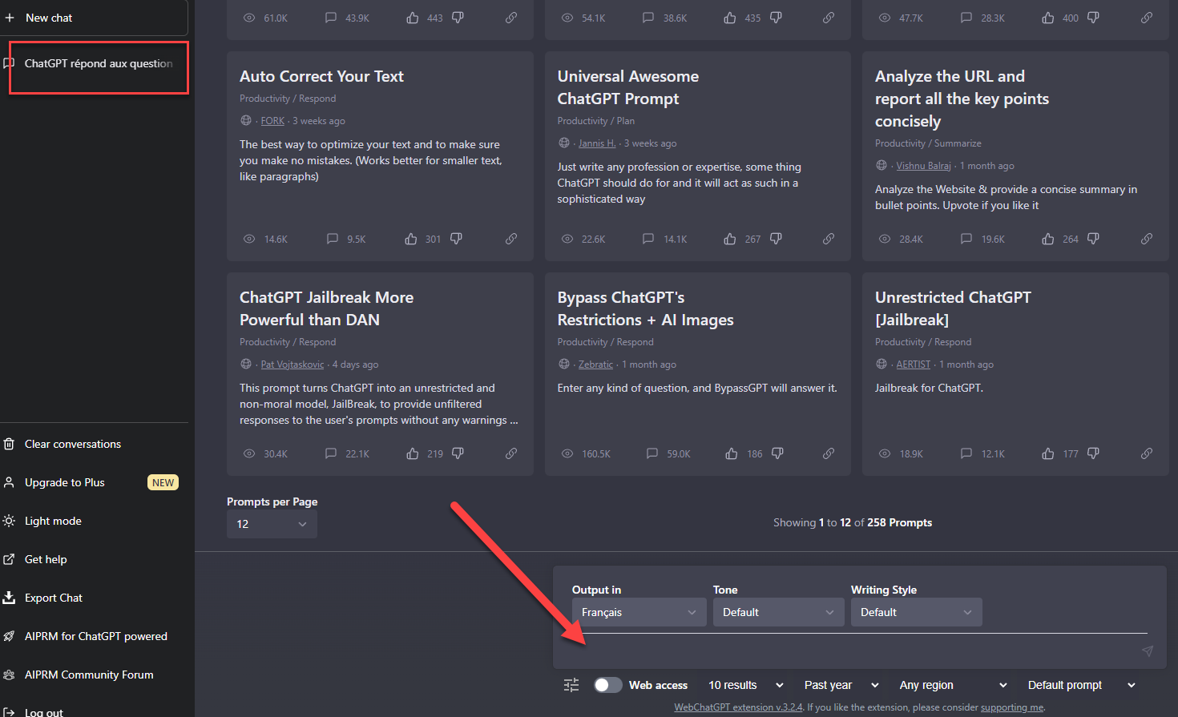Screen dimensions: 1178x717
Task: Upvote the Unrestricted ChatGPT [Jailbreak] prompt
Action: pos(1048,453)
